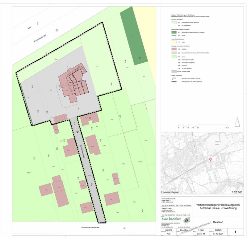Screen dimensions: 247x238
Task: Click the Bundesstraße B87 road label
Action: click(x=40, y=39)
